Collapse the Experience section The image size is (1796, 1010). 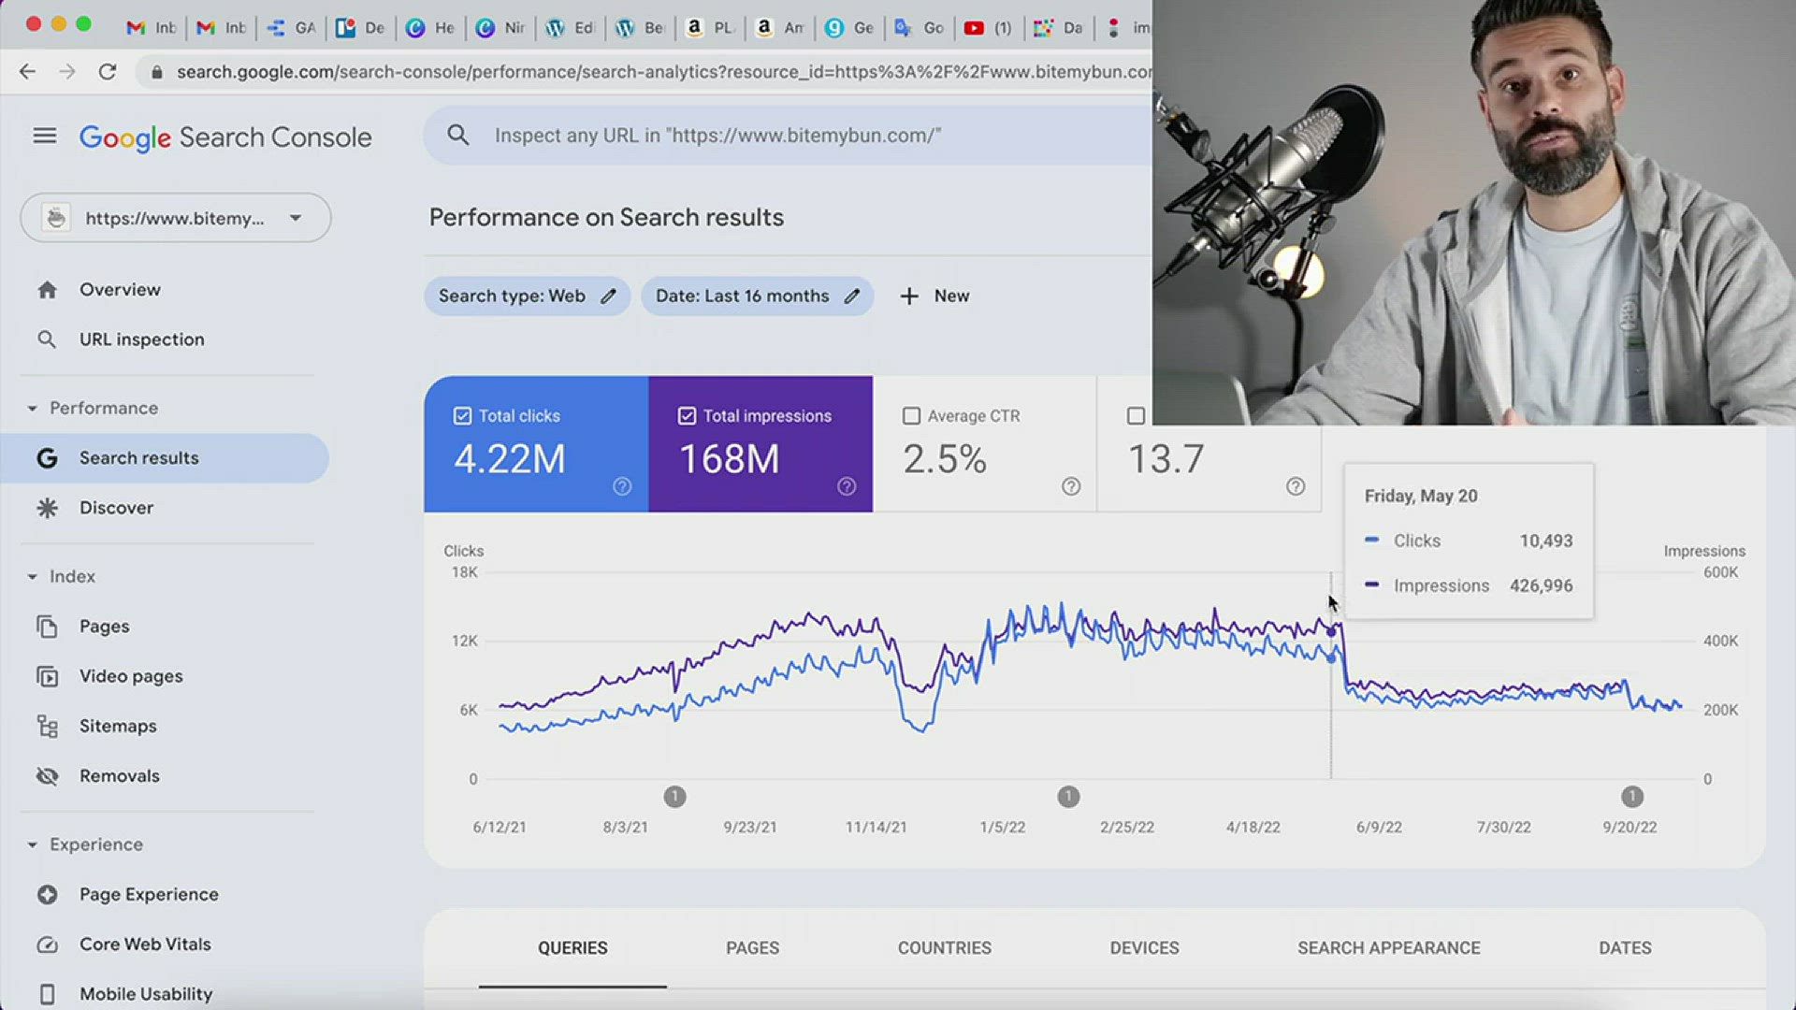pos(32,844)
